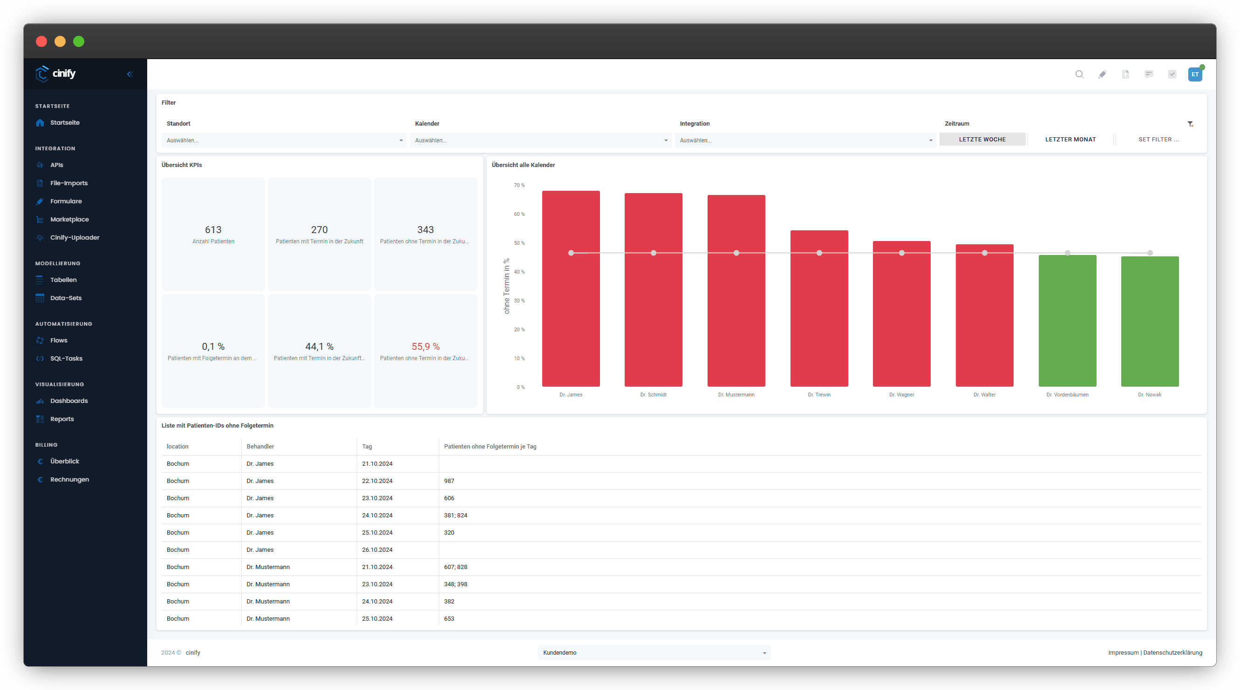Open the file upload icon in the toolbar
Screen dimensions: 1240x690
pos(1126,74)
